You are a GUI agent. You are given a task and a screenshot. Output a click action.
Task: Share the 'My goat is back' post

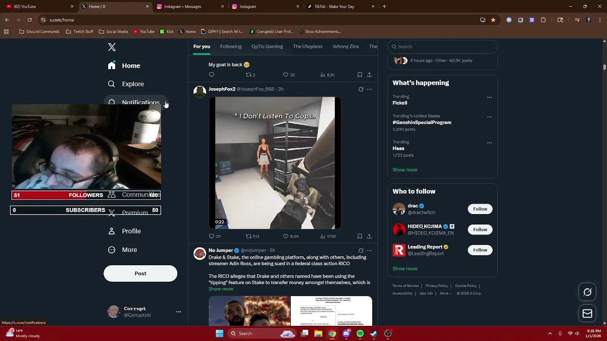(x=369, y=74)
